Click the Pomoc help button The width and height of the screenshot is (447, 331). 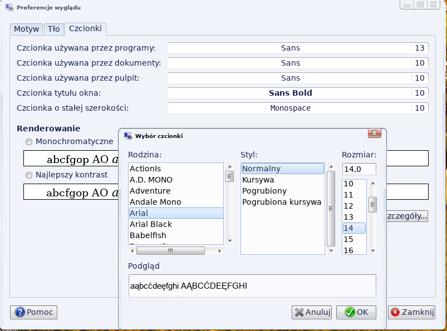[34, 312]
